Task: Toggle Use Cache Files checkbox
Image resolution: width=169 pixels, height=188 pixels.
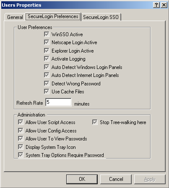Action: click(x=47, y=92)
